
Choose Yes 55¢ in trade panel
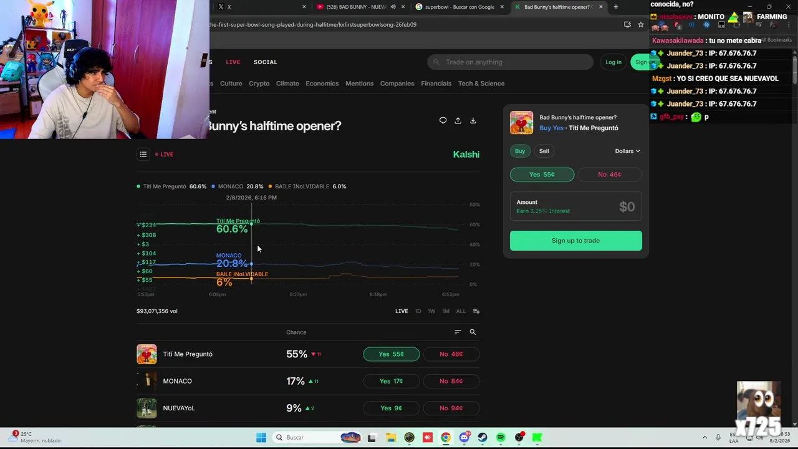tap(542, 175)
